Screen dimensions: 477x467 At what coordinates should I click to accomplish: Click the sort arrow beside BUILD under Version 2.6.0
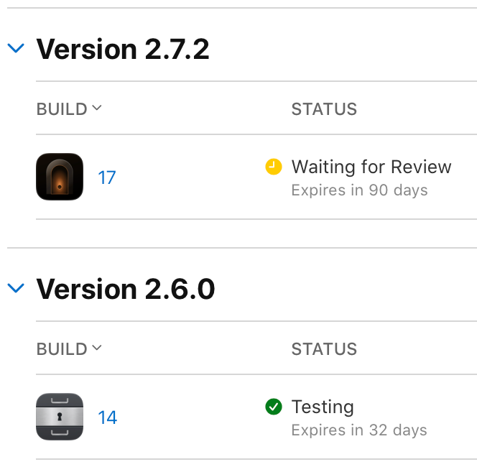(97, 348)
